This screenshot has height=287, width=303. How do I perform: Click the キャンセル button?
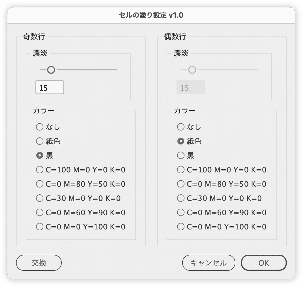(208, 262)
